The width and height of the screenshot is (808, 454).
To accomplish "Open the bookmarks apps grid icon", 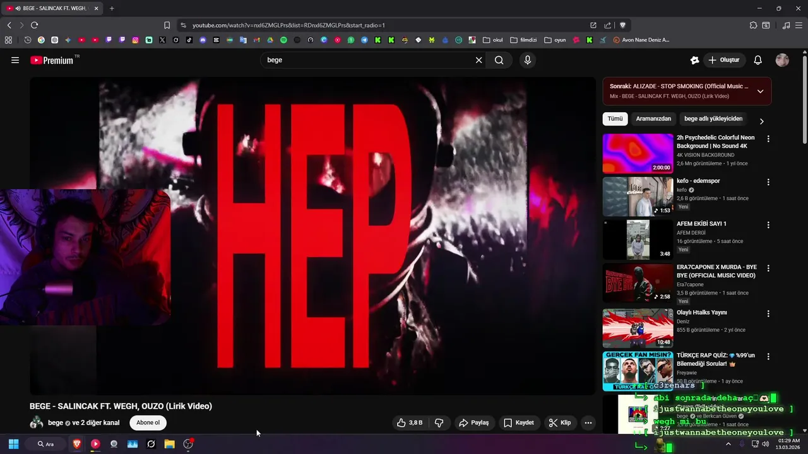I will 8,40.
